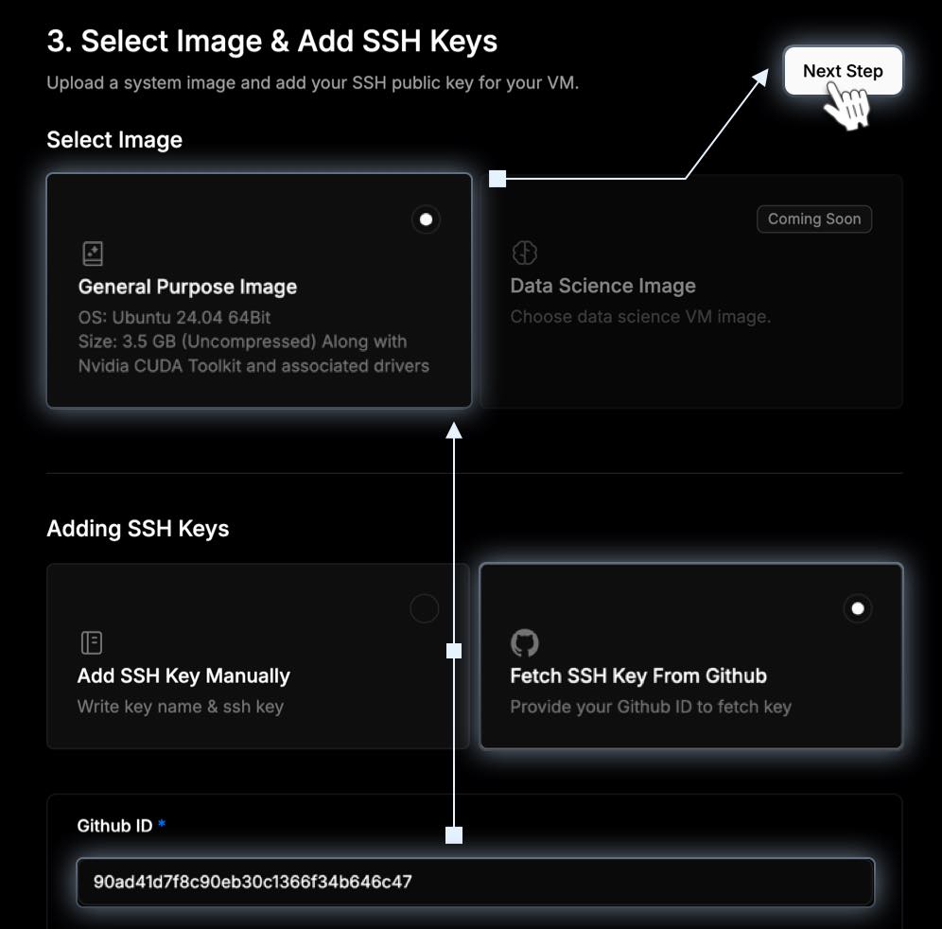The width and height of the screenshot is (942, 929).
Task: Click the Data Science Image card title
Action: [602, 286]
